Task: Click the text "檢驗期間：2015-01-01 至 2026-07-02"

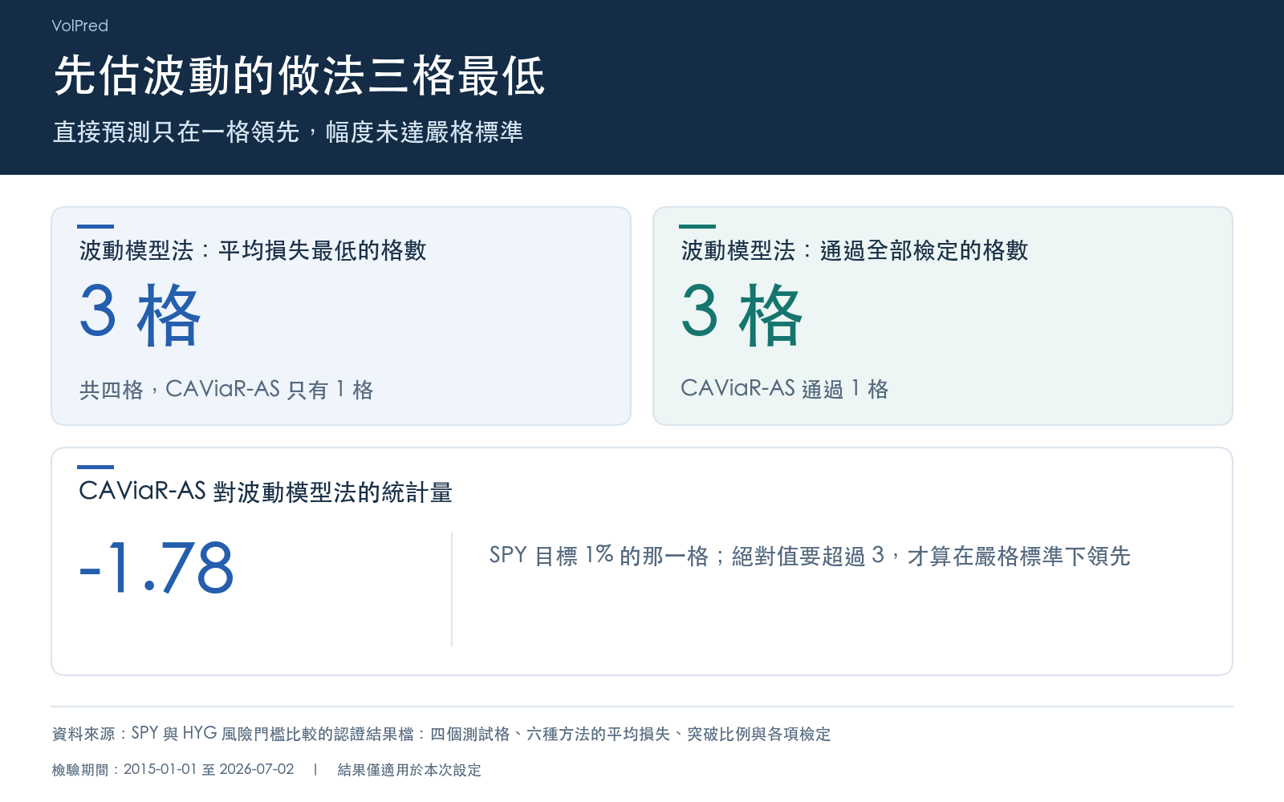Action: pos(173,769)
